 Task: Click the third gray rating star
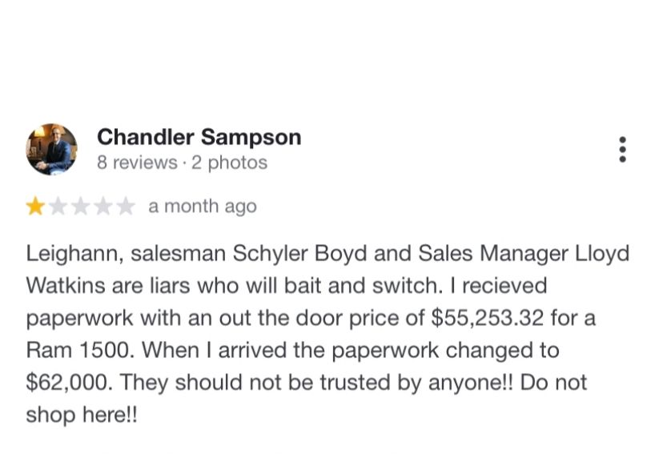point(80,207)
